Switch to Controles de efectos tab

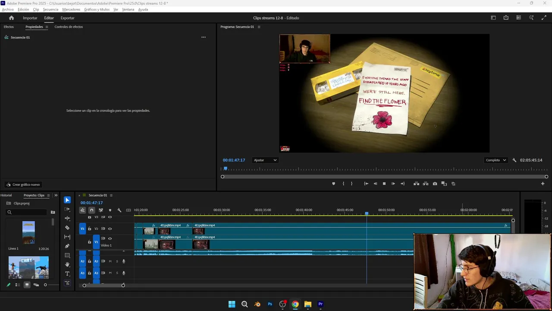tap(69, 27)
